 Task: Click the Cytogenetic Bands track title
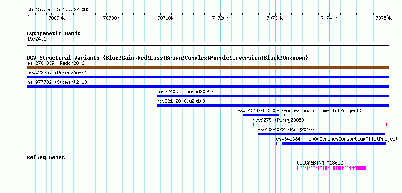(x=54, y=33)
